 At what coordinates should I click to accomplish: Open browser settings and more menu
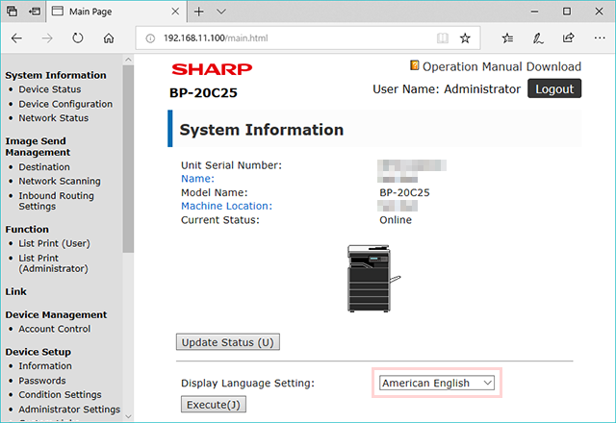(600, 37)
